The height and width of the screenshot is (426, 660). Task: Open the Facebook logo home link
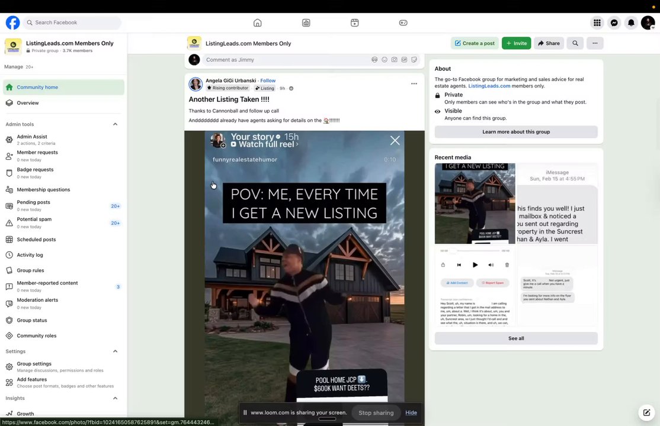click(x=12, y=22)
